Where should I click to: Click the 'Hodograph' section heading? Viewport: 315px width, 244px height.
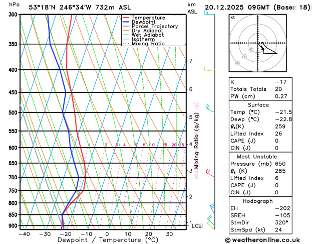tap(258, 201)
